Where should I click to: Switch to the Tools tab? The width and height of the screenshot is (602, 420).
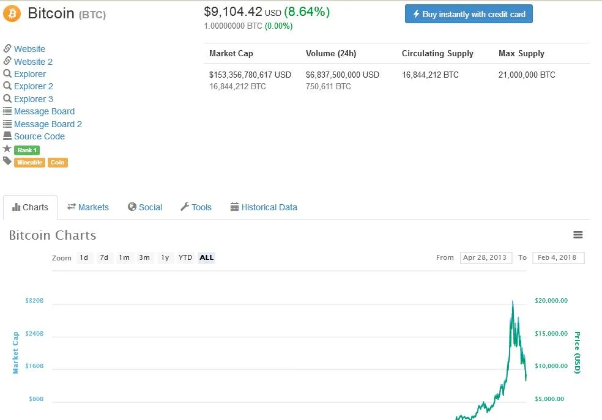(x=196, y=207)
